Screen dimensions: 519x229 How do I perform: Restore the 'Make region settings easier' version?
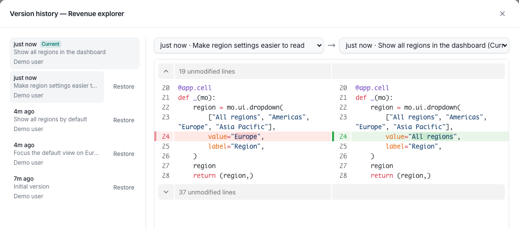[x=124, y=87]
